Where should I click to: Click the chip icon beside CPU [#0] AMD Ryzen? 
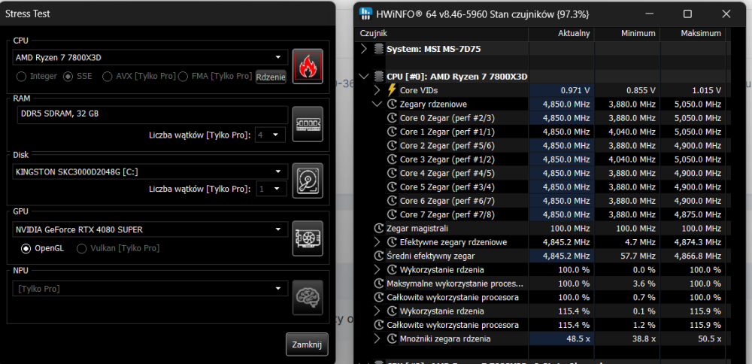point(379,77)
